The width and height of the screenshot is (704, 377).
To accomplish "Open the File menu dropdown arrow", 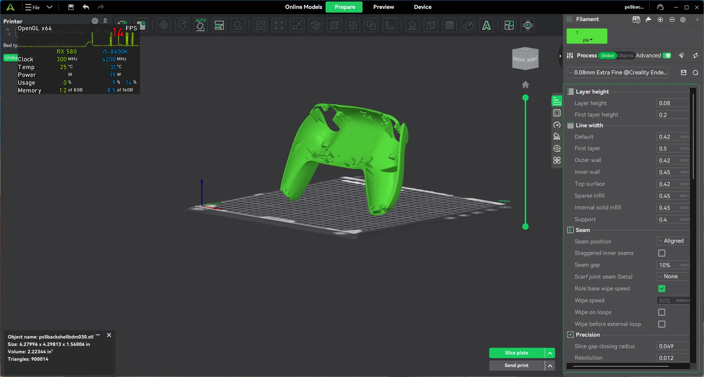I will [50, 7].
